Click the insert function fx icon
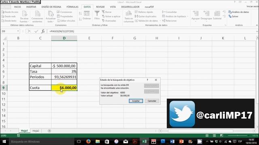Image resolution: width=259 pixels, height=145 pixels. (x=43, y=31)
